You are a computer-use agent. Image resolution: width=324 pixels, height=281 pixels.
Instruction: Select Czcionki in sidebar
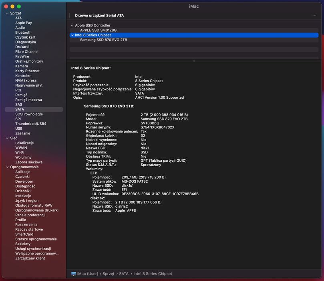pyautogui.click(x=22, y=176)
